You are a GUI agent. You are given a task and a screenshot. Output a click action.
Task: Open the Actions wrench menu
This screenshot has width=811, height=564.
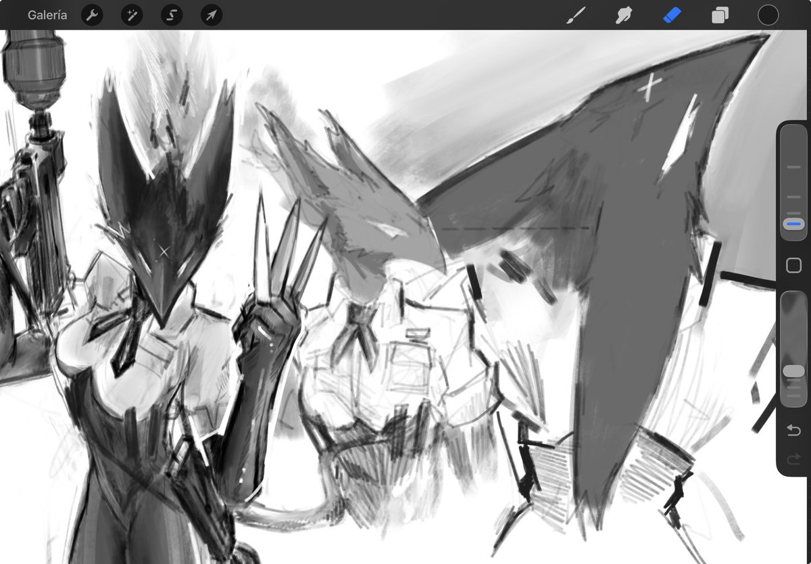92,15
